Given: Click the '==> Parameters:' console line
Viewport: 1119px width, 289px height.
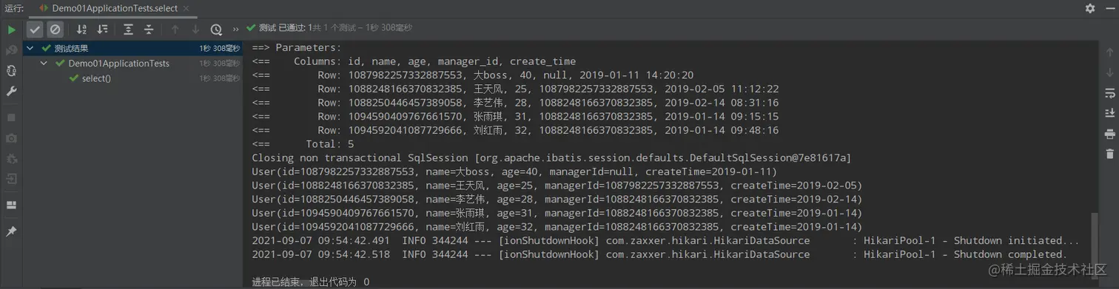Looking at the screenshot, I should pyautogui.click(x=296, y=48).
